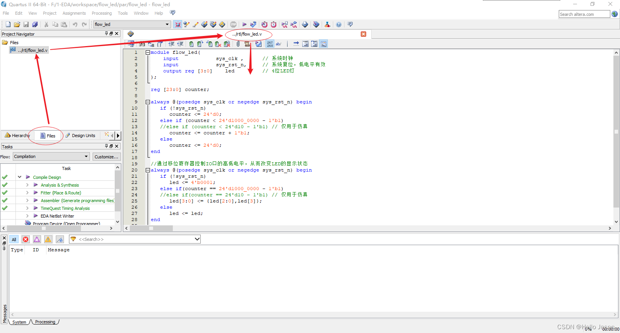
Task: Expand the TimeQuest Timing Analysis task
Action: pos(27,208)
